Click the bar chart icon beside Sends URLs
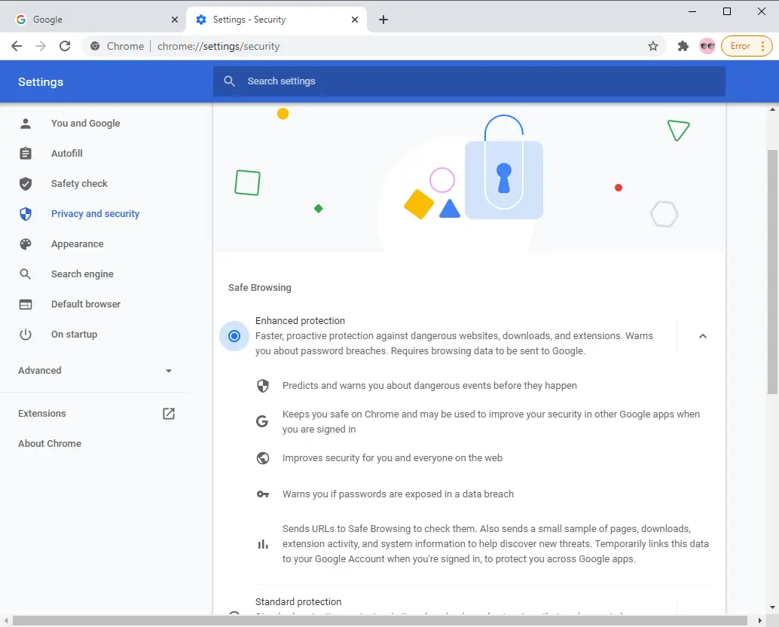 click(x=263, y=545)
